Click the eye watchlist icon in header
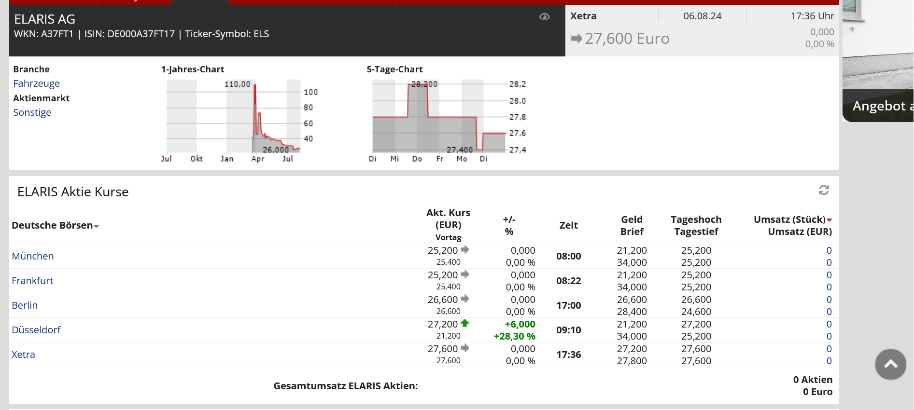 click(544, 17)
